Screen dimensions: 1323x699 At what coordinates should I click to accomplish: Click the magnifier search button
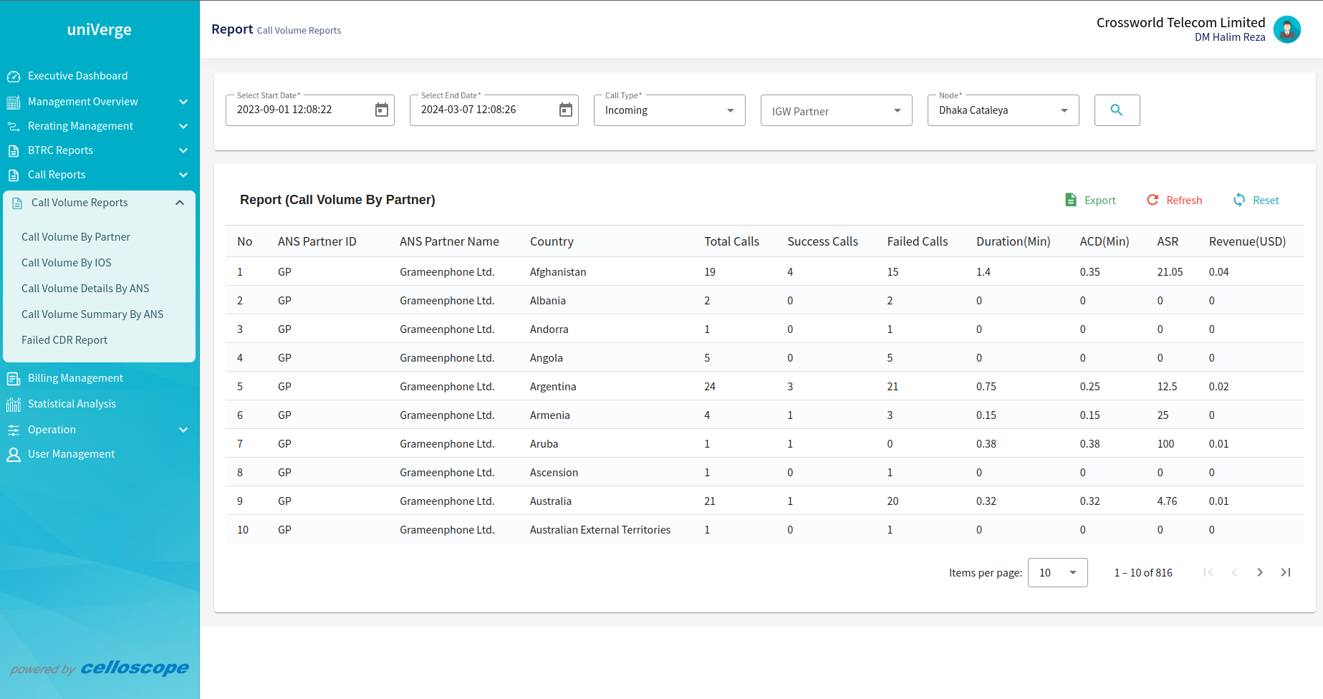tap(1117, 110)
